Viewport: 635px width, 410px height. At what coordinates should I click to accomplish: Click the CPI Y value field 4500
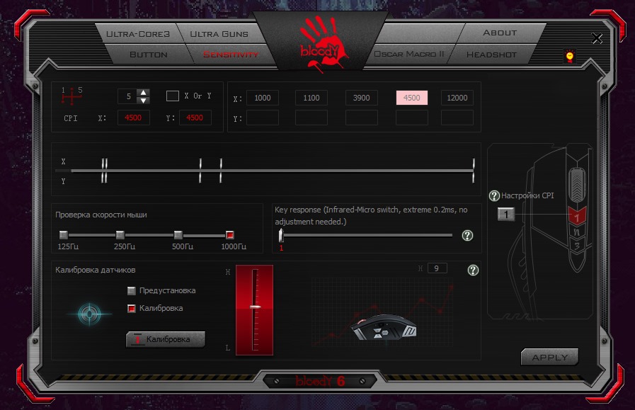[x=195, y=118]
